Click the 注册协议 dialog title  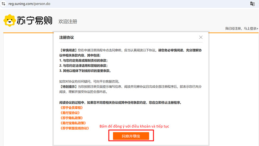coord(67,37)
